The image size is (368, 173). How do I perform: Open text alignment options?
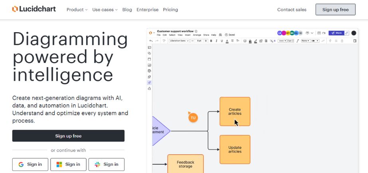pos(232,41)
